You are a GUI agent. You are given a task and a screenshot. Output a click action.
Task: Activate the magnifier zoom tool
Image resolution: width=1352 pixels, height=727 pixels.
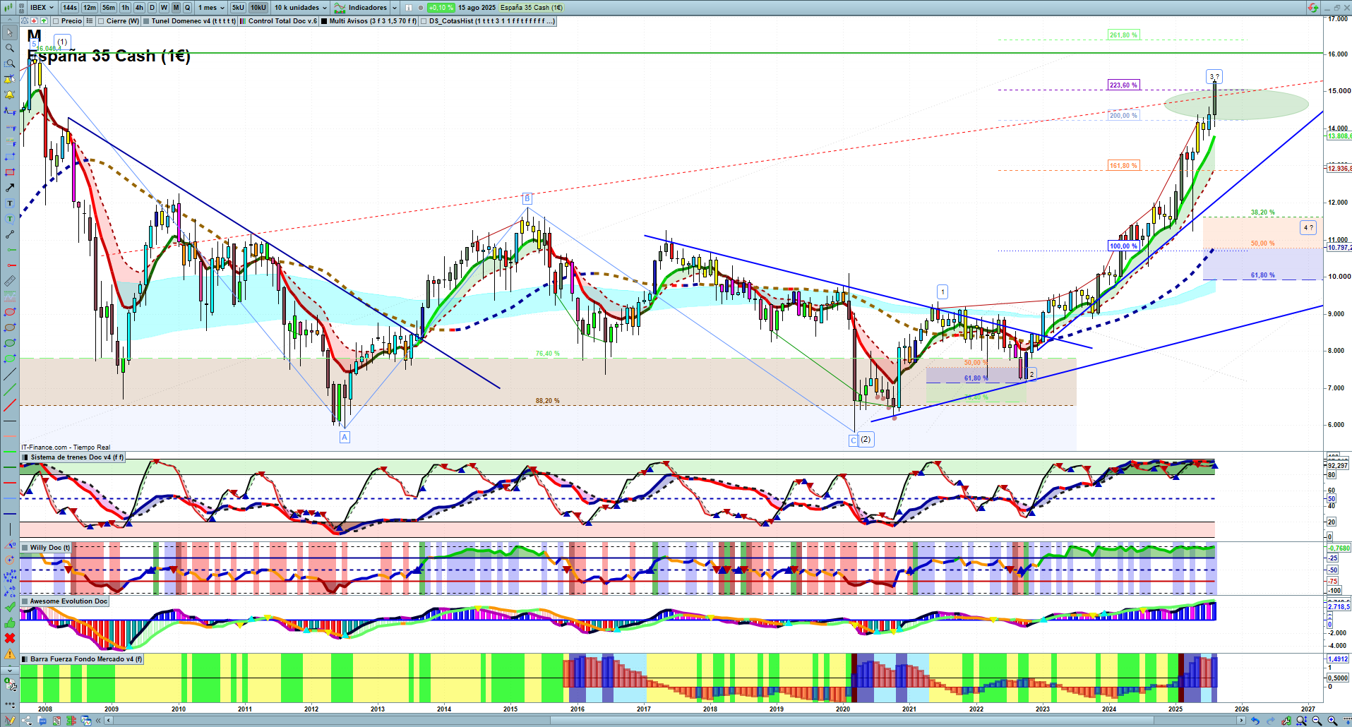(10, 48)
